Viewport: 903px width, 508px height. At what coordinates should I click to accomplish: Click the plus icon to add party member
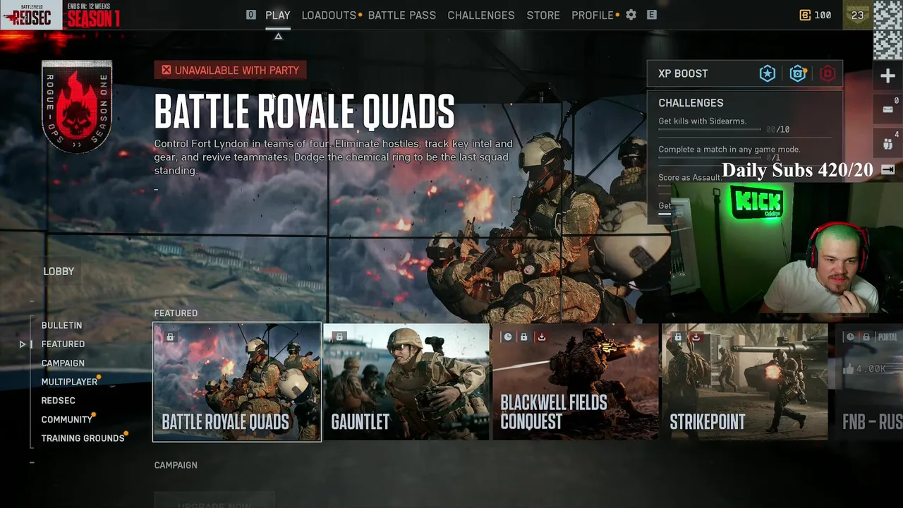click(x=887, y=76)
